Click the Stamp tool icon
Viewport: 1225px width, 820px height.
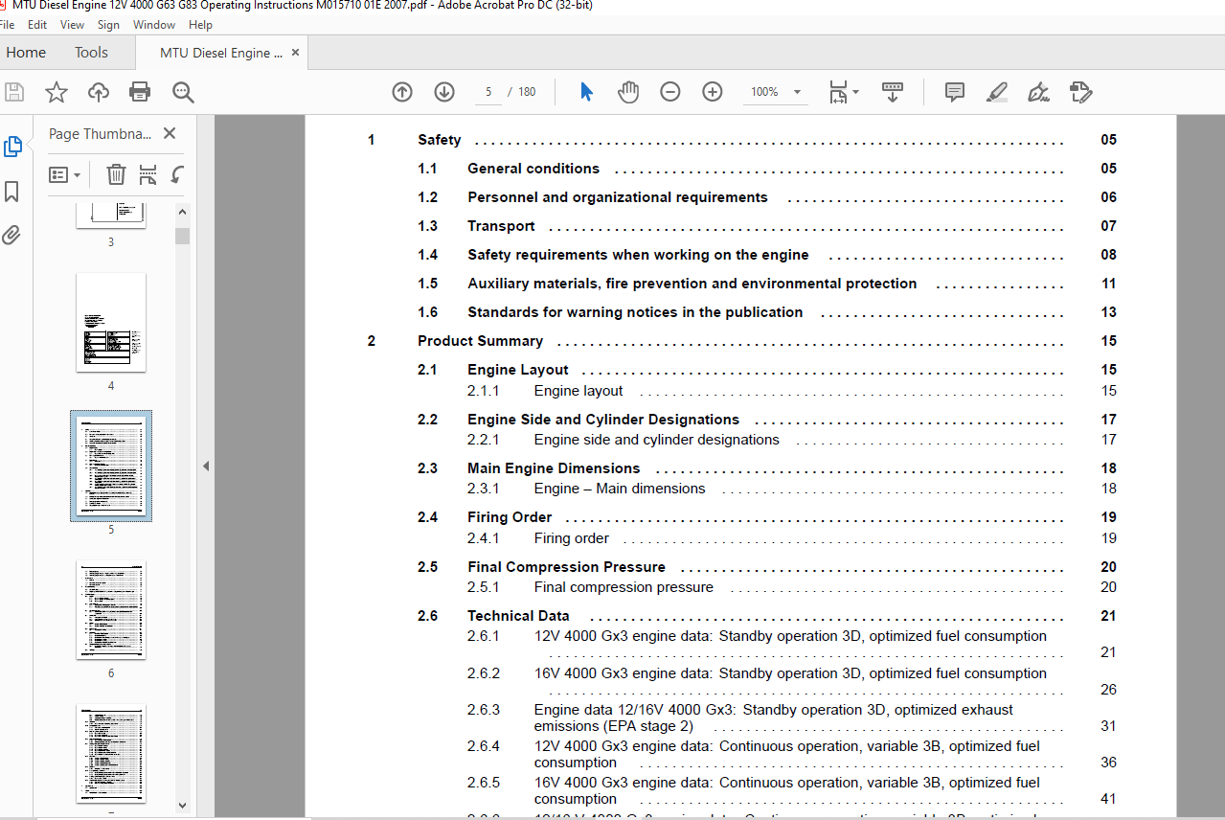coord(1080,92)
